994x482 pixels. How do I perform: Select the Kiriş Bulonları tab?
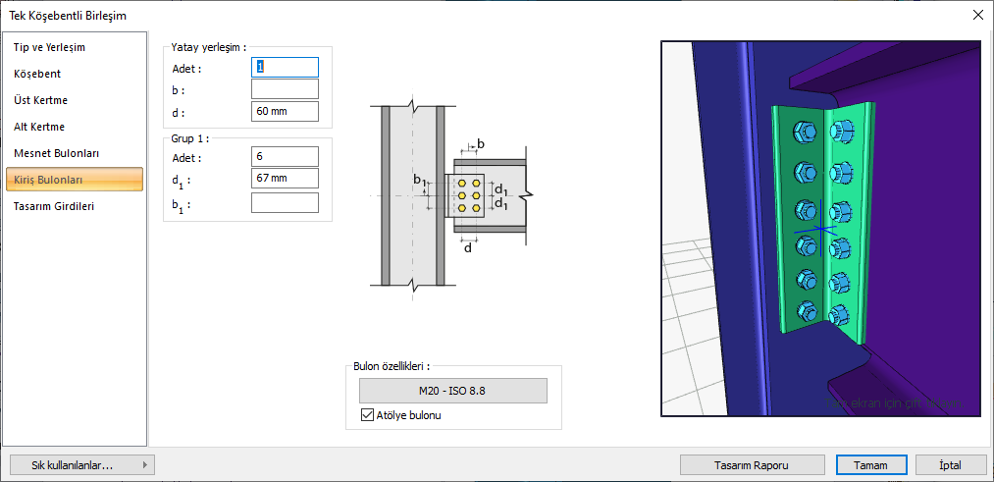(x=75, y=180)
